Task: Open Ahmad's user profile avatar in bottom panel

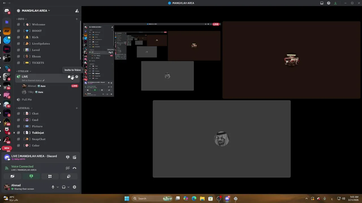Action: pos(7,187)
